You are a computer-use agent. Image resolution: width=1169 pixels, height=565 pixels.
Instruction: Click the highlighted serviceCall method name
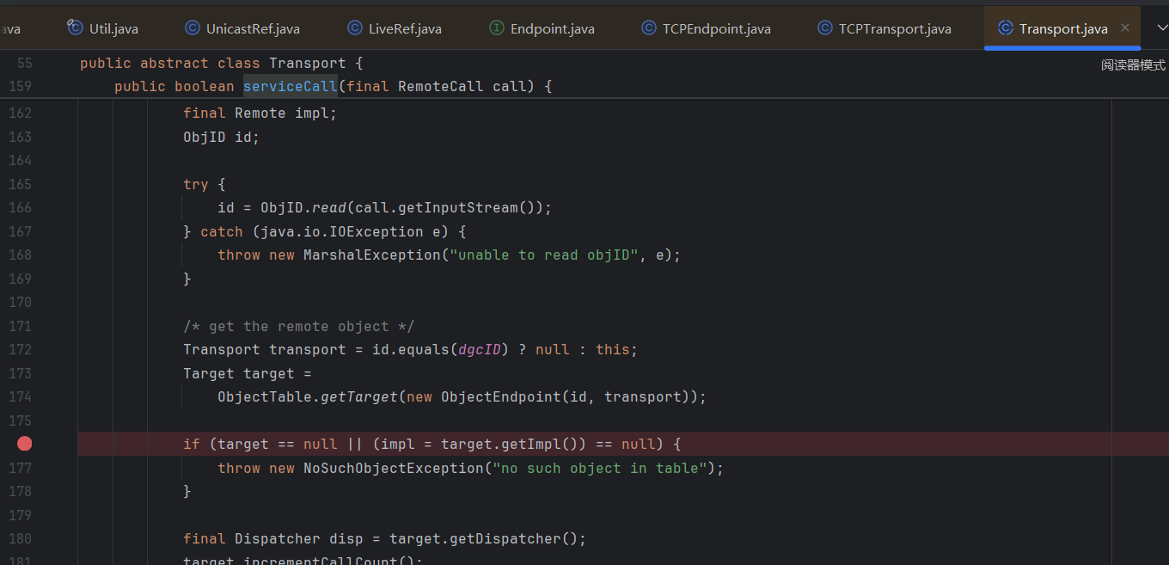290,87
